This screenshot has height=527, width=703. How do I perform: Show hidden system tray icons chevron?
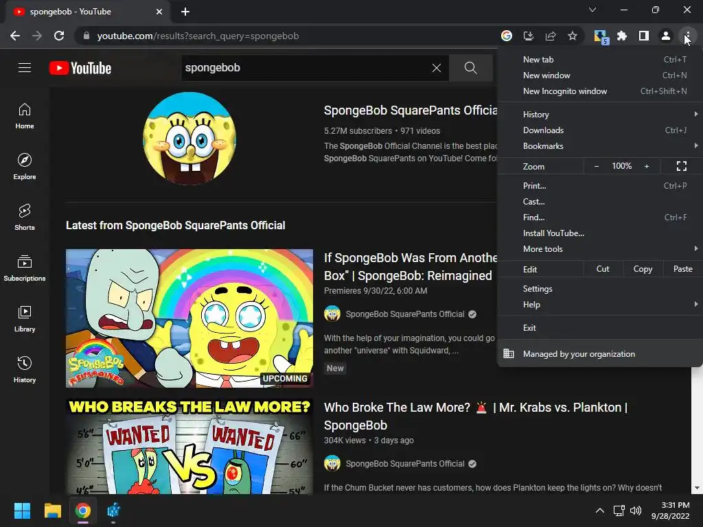(599, 511)
